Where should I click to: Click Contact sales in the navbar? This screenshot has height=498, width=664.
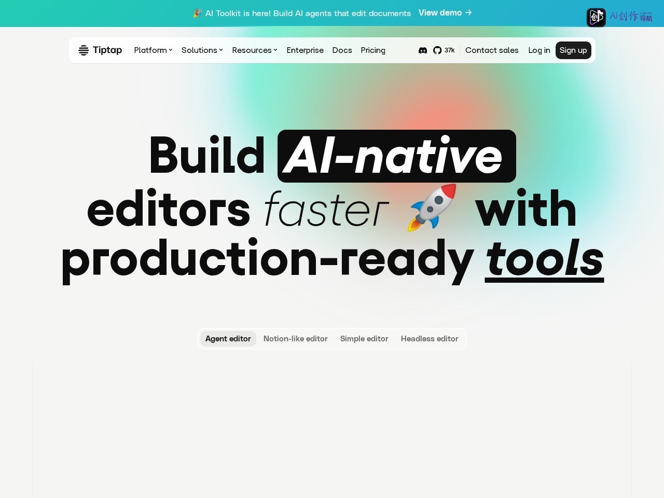click(x=492, y=50)
